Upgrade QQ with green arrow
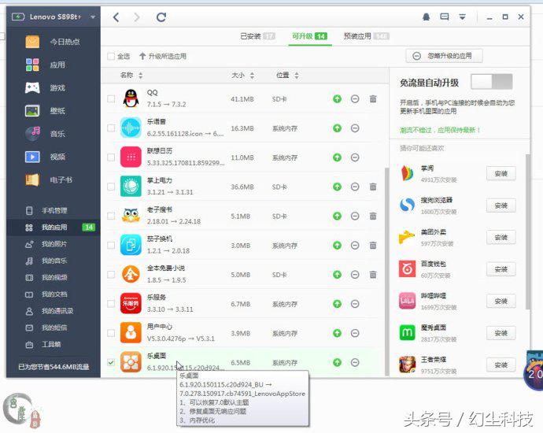Viewport: 543px width, 433px height. [x=337, y=99]
